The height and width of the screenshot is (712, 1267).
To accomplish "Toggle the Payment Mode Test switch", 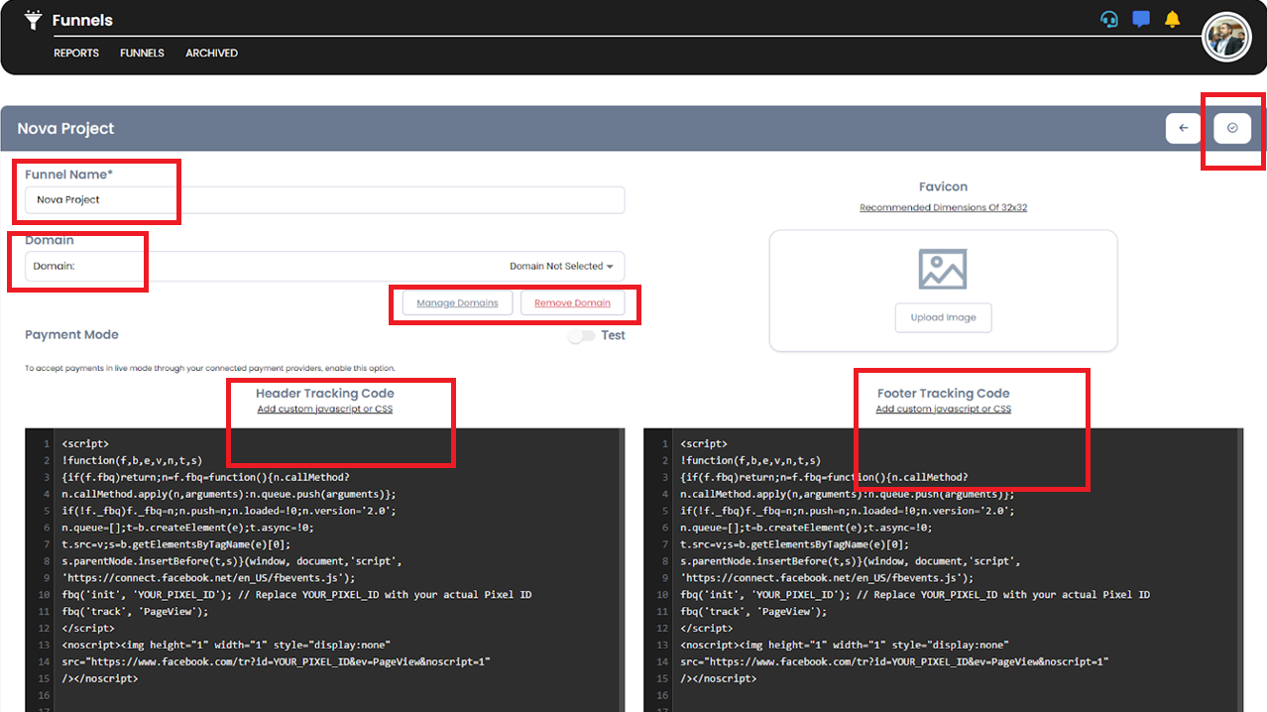I will point(581,336).
